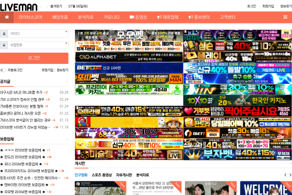
Task: Open 고객센터 menu
Action: pyautogui.click(x=228, y=17)
